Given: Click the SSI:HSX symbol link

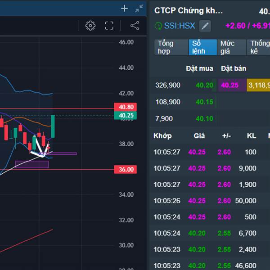Looking at the screenshot, I should (x=180, y=26).
